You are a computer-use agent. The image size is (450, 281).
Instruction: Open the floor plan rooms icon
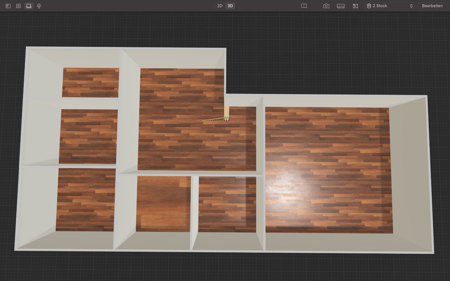tap(8, 6)
